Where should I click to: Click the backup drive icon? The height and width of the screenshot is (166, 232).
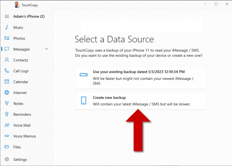[83, 75]
